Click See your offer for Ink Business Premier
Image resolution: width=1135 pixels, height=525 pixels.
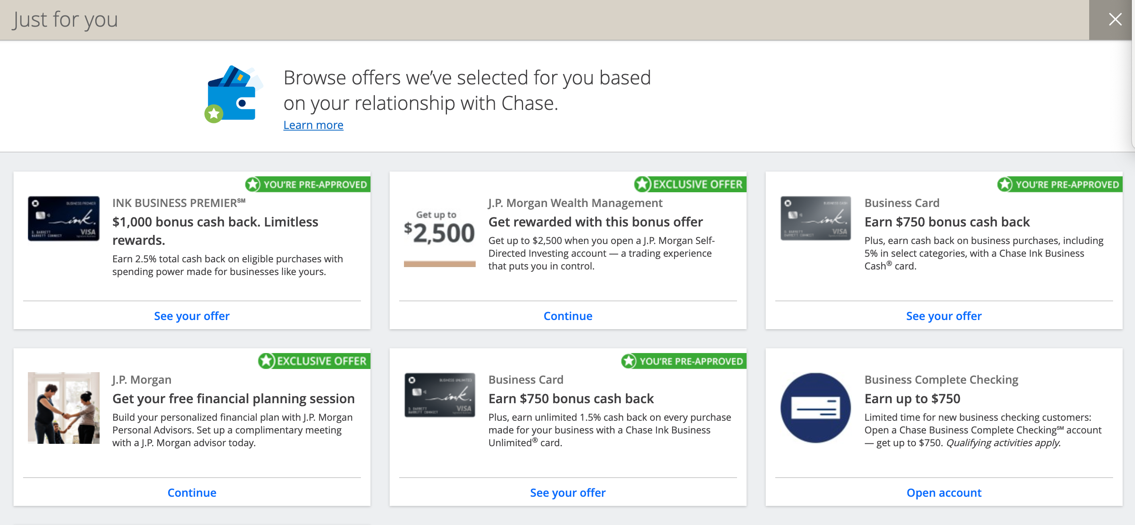coord(192,316)
